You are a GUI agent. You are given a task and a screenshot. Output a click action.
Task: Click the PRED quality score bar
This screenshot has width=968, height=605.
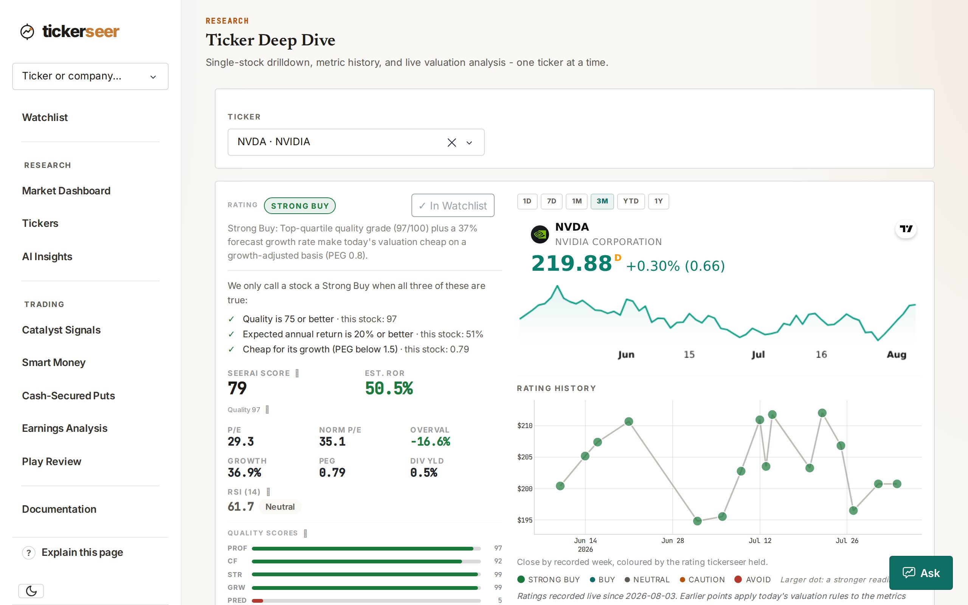(x=366, y=600)
